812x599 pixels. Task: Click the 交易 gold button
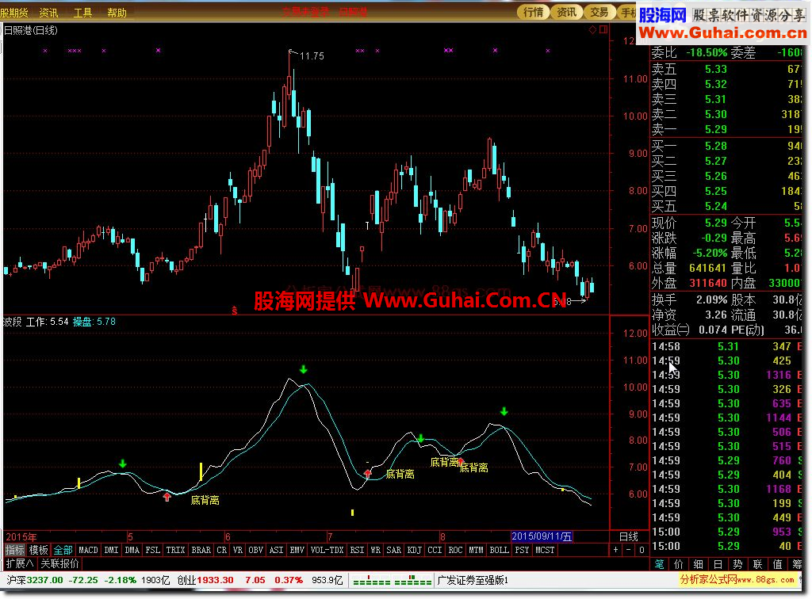pos(599,12)
